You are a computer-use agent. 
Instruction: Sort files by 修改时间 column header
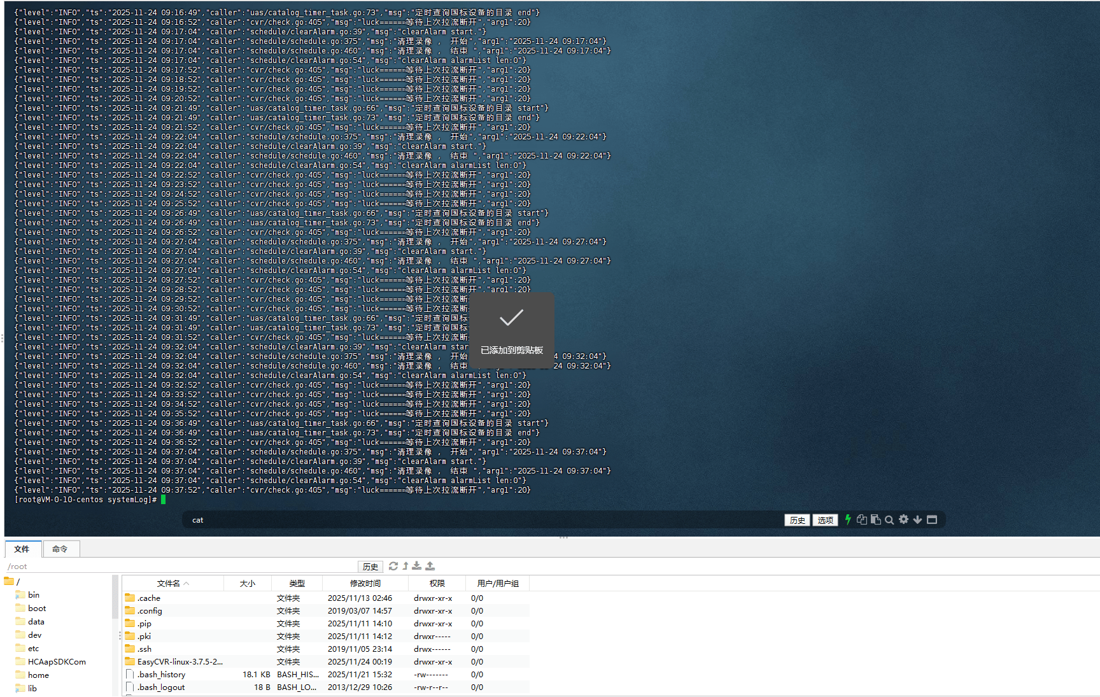click(x=365, y=583)
